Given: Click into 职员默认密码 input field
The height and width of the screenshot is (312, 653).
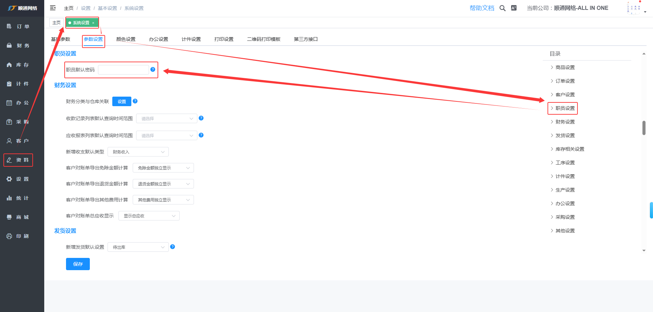Looking at the screenshot, I should tap(123, 70).
